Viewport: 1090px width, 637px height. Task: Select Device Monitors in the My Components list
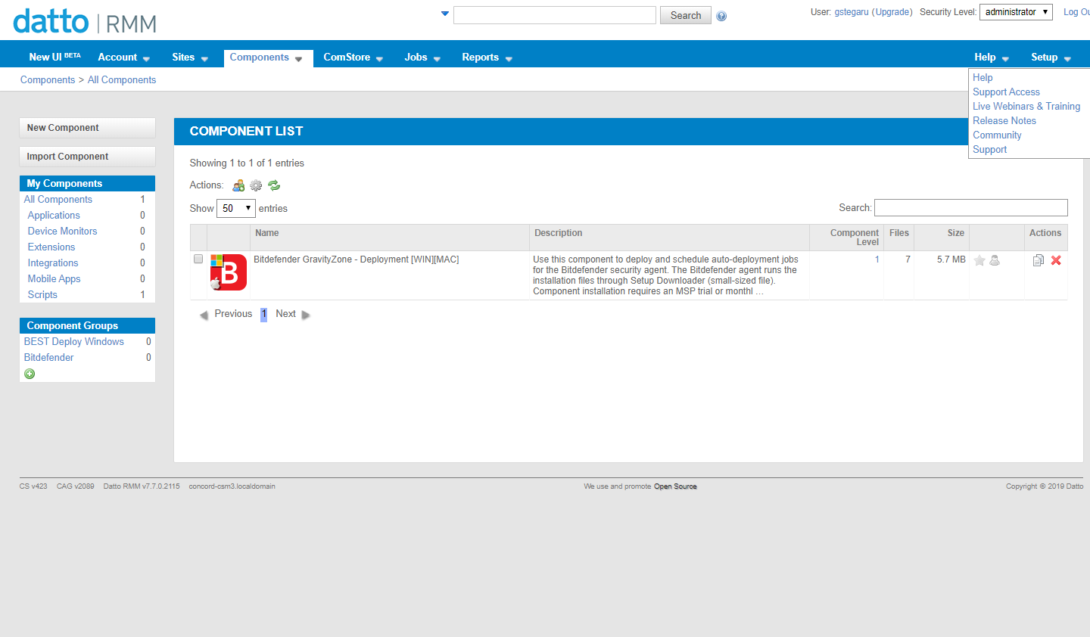click(62, 231)
